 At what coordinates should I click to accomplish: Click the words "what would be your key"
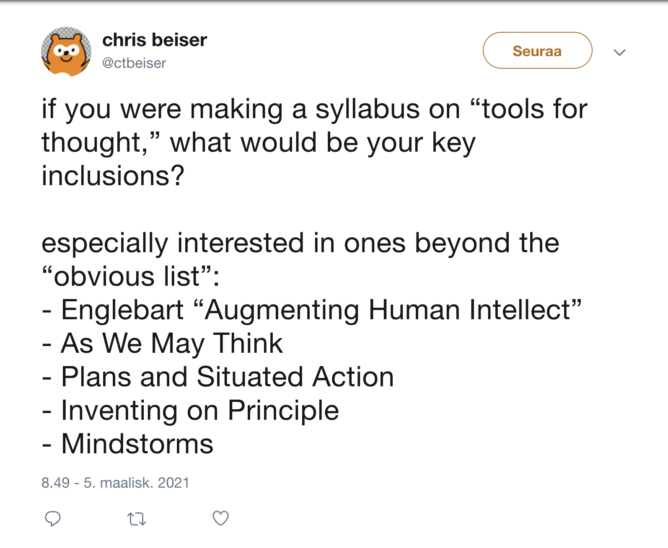(323, 143)
